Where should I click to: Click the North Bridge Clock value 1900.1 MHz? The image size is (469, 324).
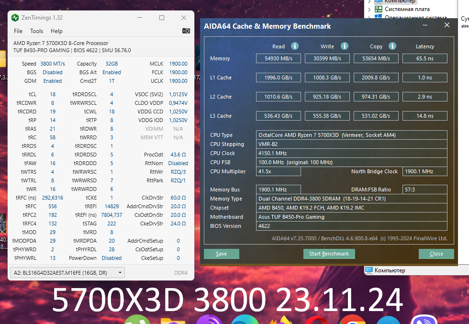pos(425,171)
